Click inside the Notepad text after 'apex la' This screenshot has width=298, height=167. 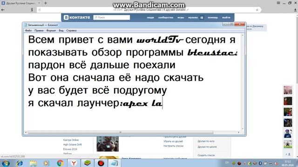coord(163,103)
